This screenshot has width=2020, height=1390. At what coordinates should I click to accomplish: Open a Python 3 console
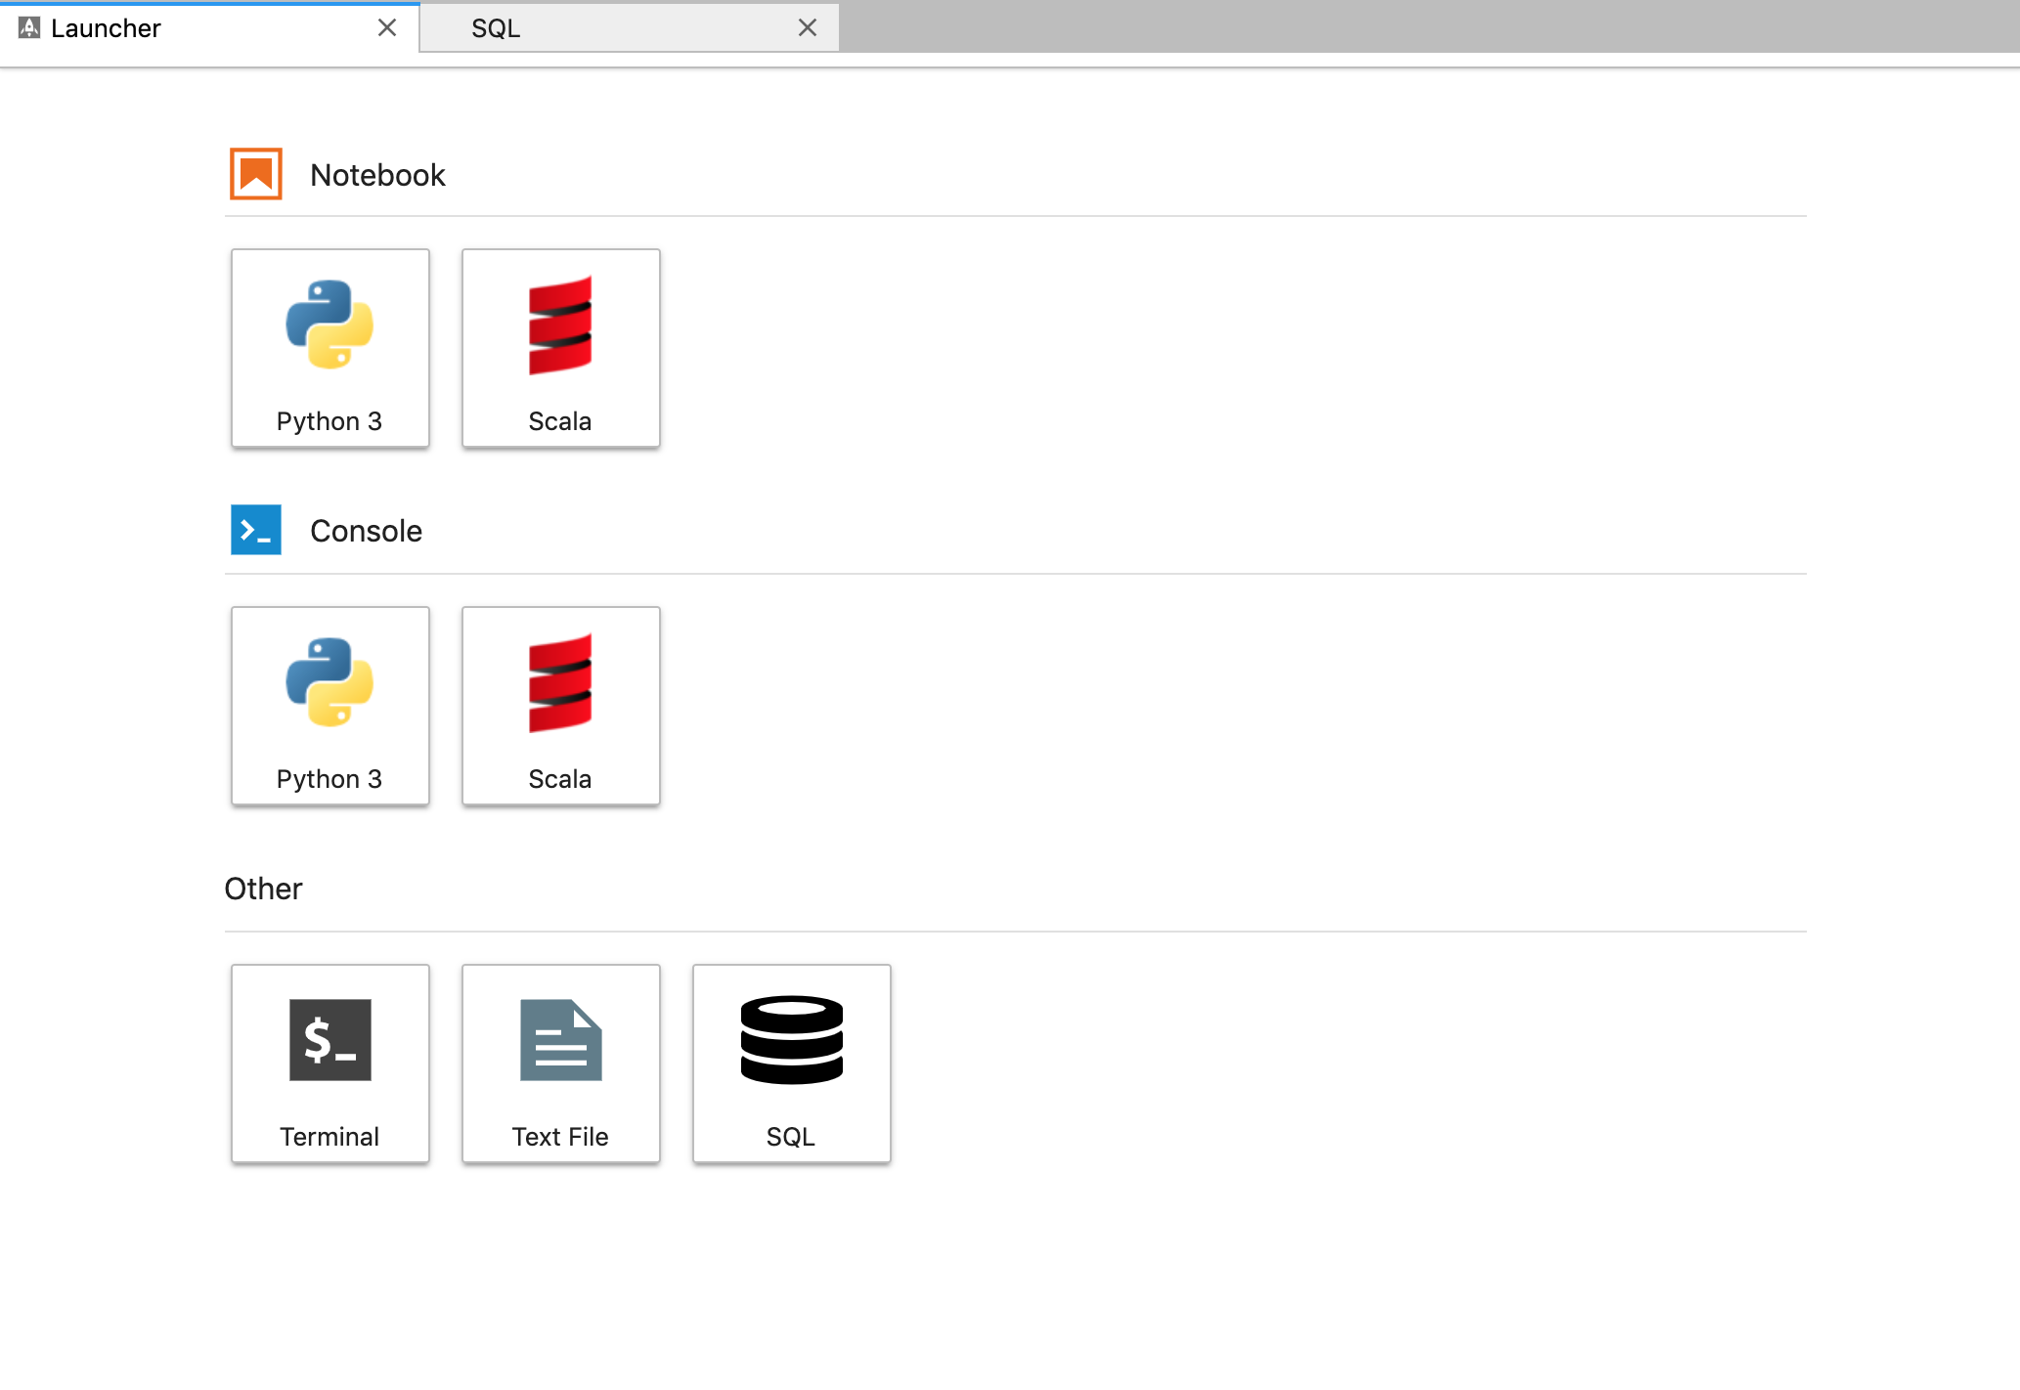tap(329, 705)
